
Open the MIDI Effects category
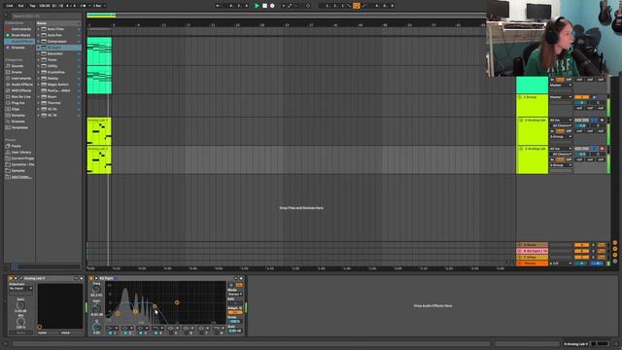20,90
